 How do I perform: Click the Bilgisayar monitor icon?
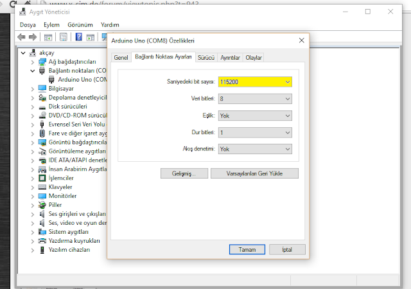pyautogui.click(x=42, y=89)
